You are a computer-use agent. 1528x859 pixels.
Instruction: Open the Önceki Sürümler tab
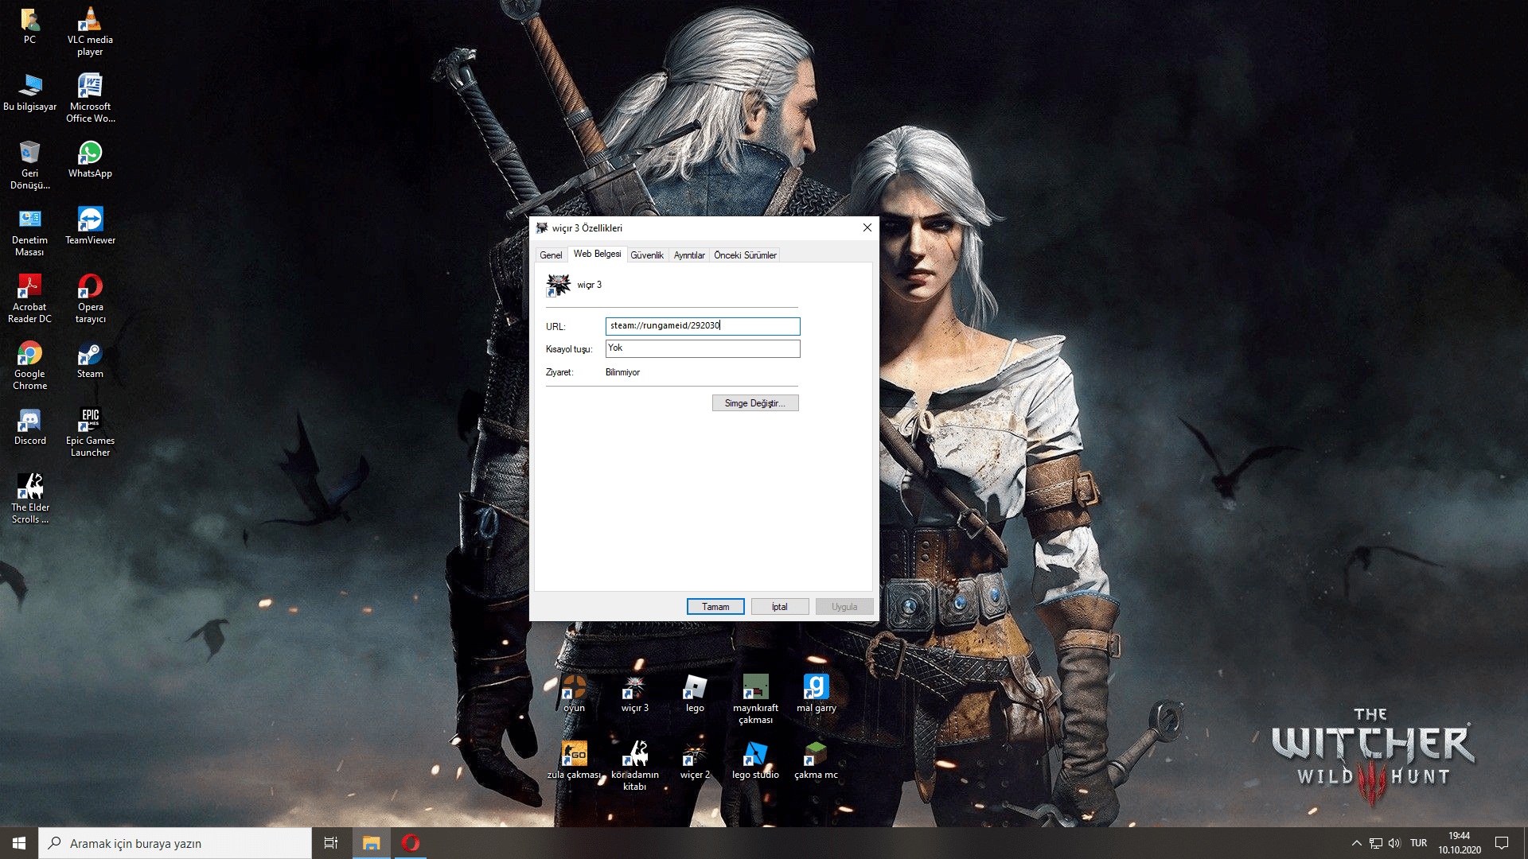click(745, 255)
